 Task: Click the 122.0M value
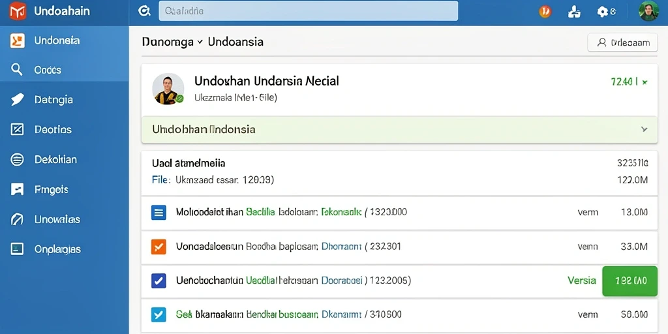[633, 180]
